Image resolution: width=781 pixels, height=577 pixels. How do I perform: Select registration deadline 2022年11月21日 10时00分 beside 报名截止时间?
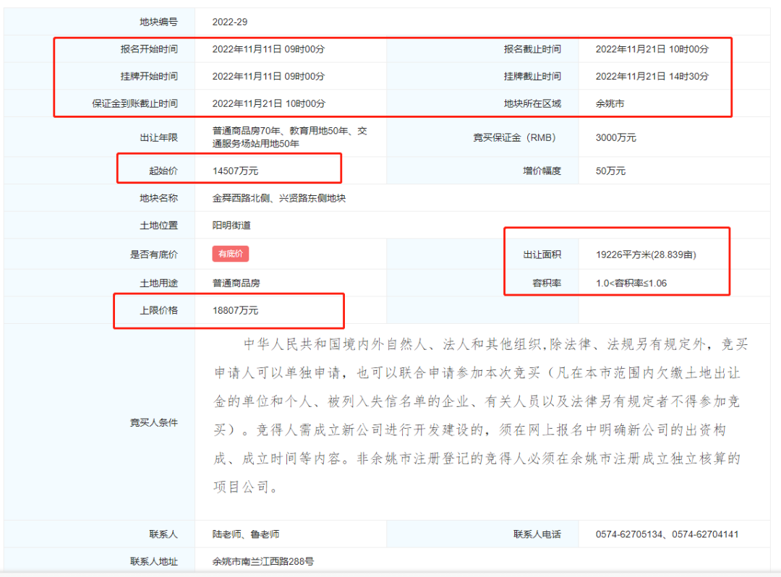(652, 48)
